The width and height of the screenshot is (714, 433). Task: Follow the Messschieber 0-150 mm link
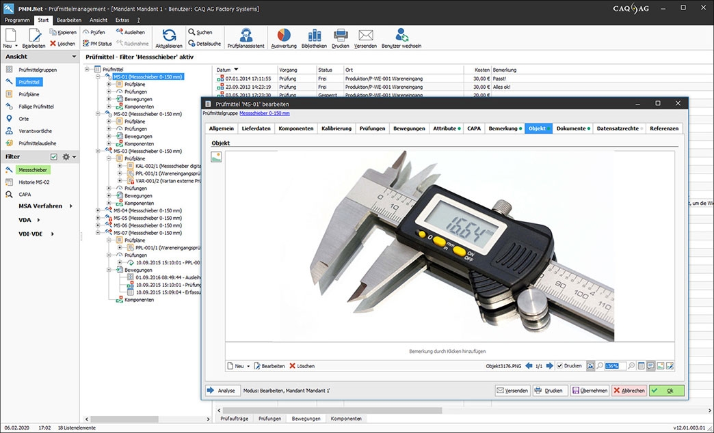(264, 113)
